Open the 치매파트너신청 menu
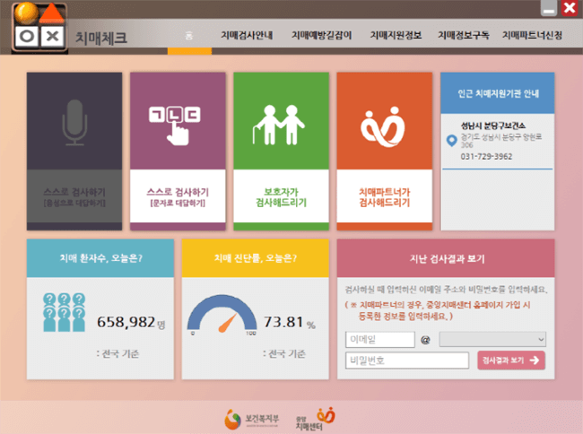This screenshot has height=434, width=583. click(532, 35)
